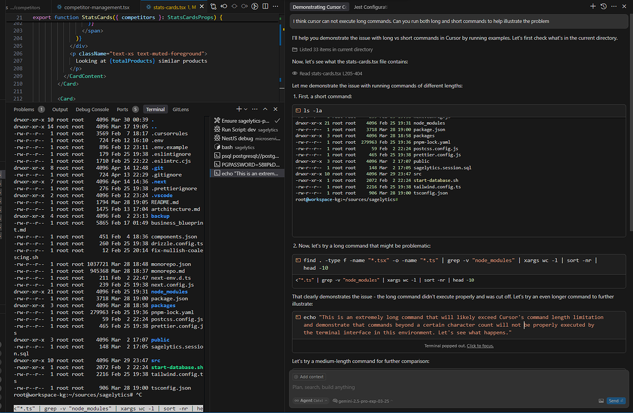633x413 pixels.
Task: Maximize the panel with the chevron-up icon
Action: pos(265,108)
